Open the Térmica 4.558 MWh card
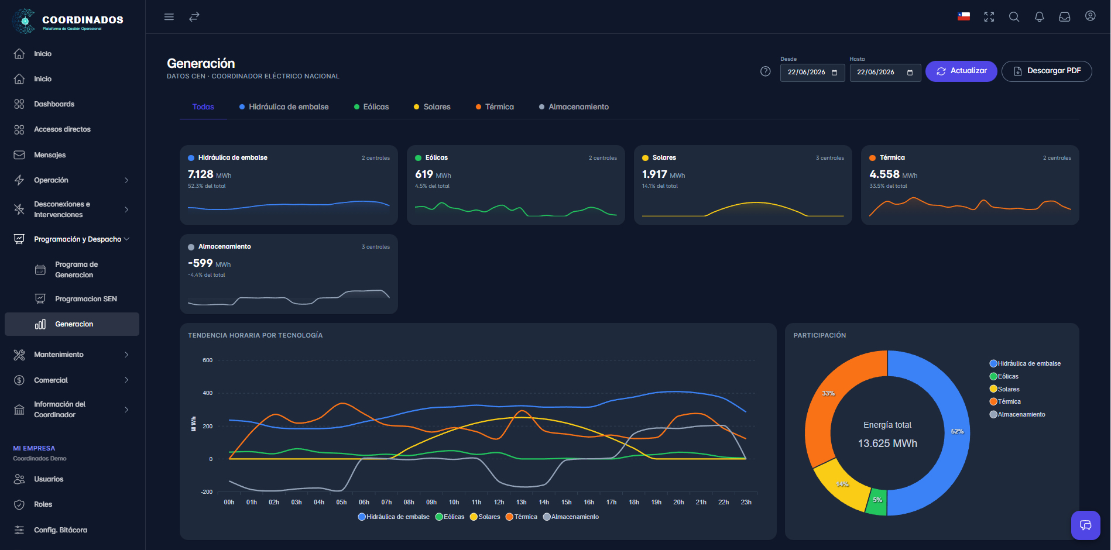 point(970,185)
